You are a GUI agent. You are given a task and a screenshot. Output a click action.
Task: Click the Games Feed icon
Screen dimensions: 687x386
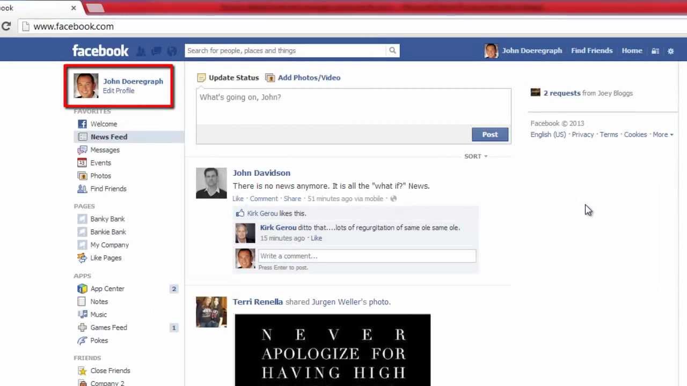82,328
